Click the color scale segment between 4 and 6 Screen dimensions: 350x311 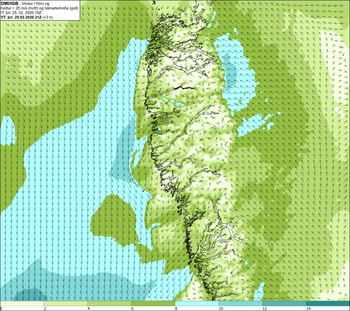[109, 304]
